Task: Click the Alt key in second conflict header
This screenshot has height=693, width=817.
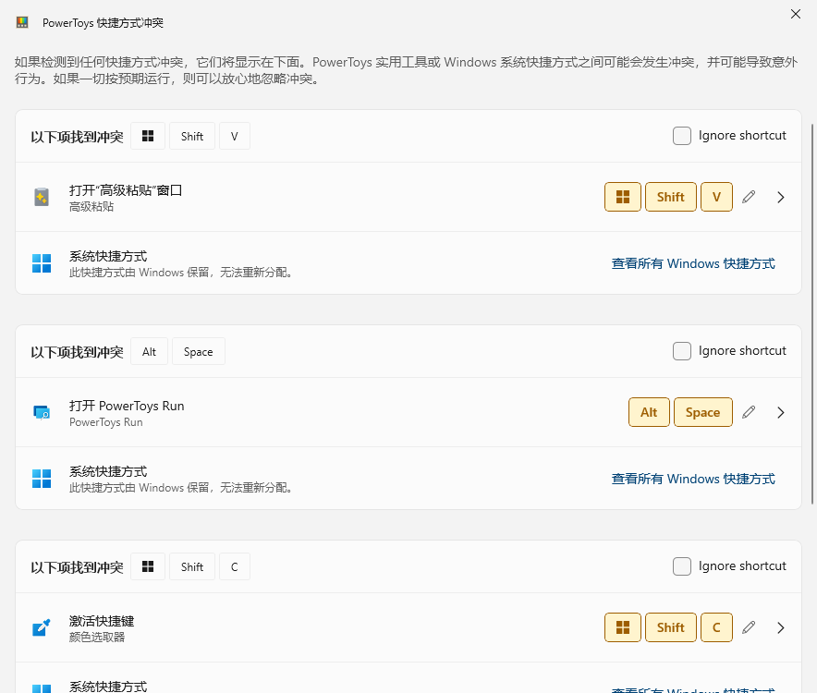Action: coord(149,351)
